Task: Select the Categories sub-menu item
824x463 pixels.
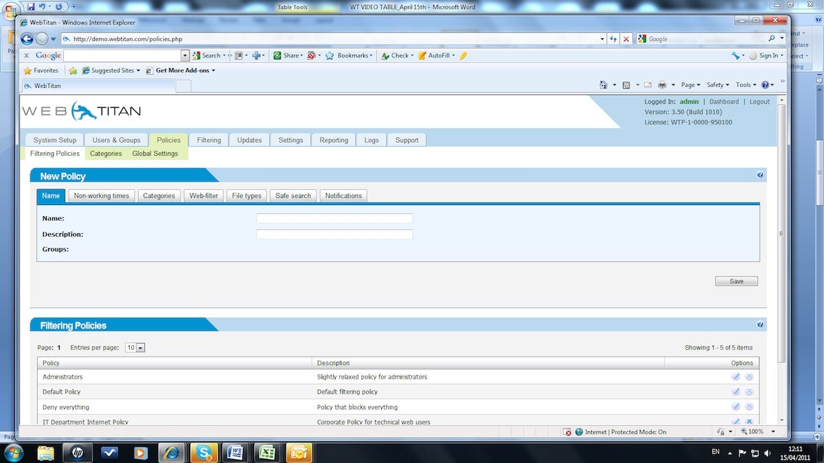Action: click(106, 154)
